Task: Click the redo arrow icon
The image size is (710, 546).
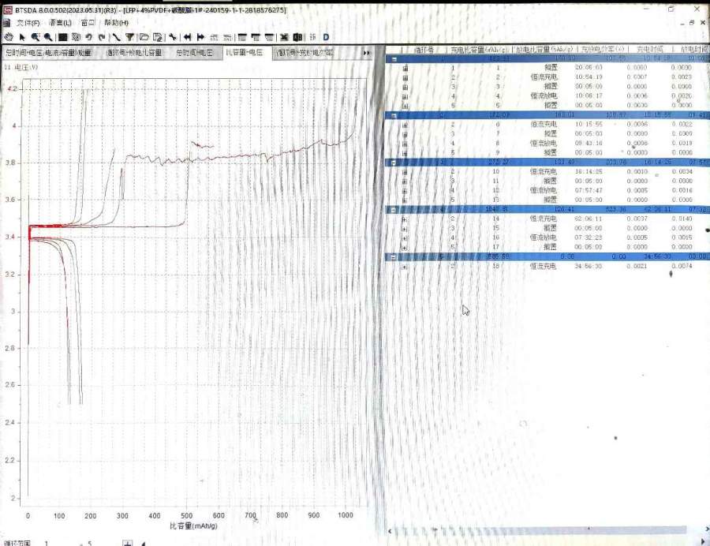Action: pyautogui.click(x=102, y=37)
